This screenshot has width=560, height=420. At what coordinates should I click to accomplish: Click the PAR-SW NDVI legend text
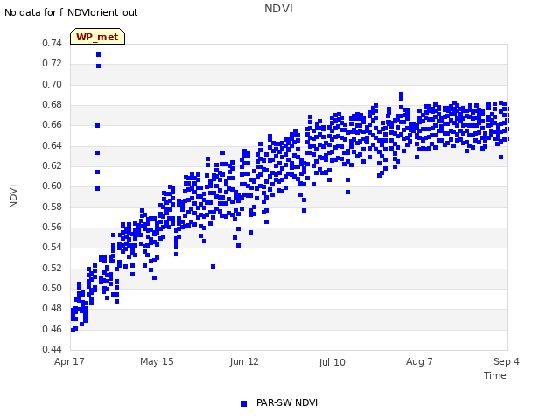[x=287, y=402]
